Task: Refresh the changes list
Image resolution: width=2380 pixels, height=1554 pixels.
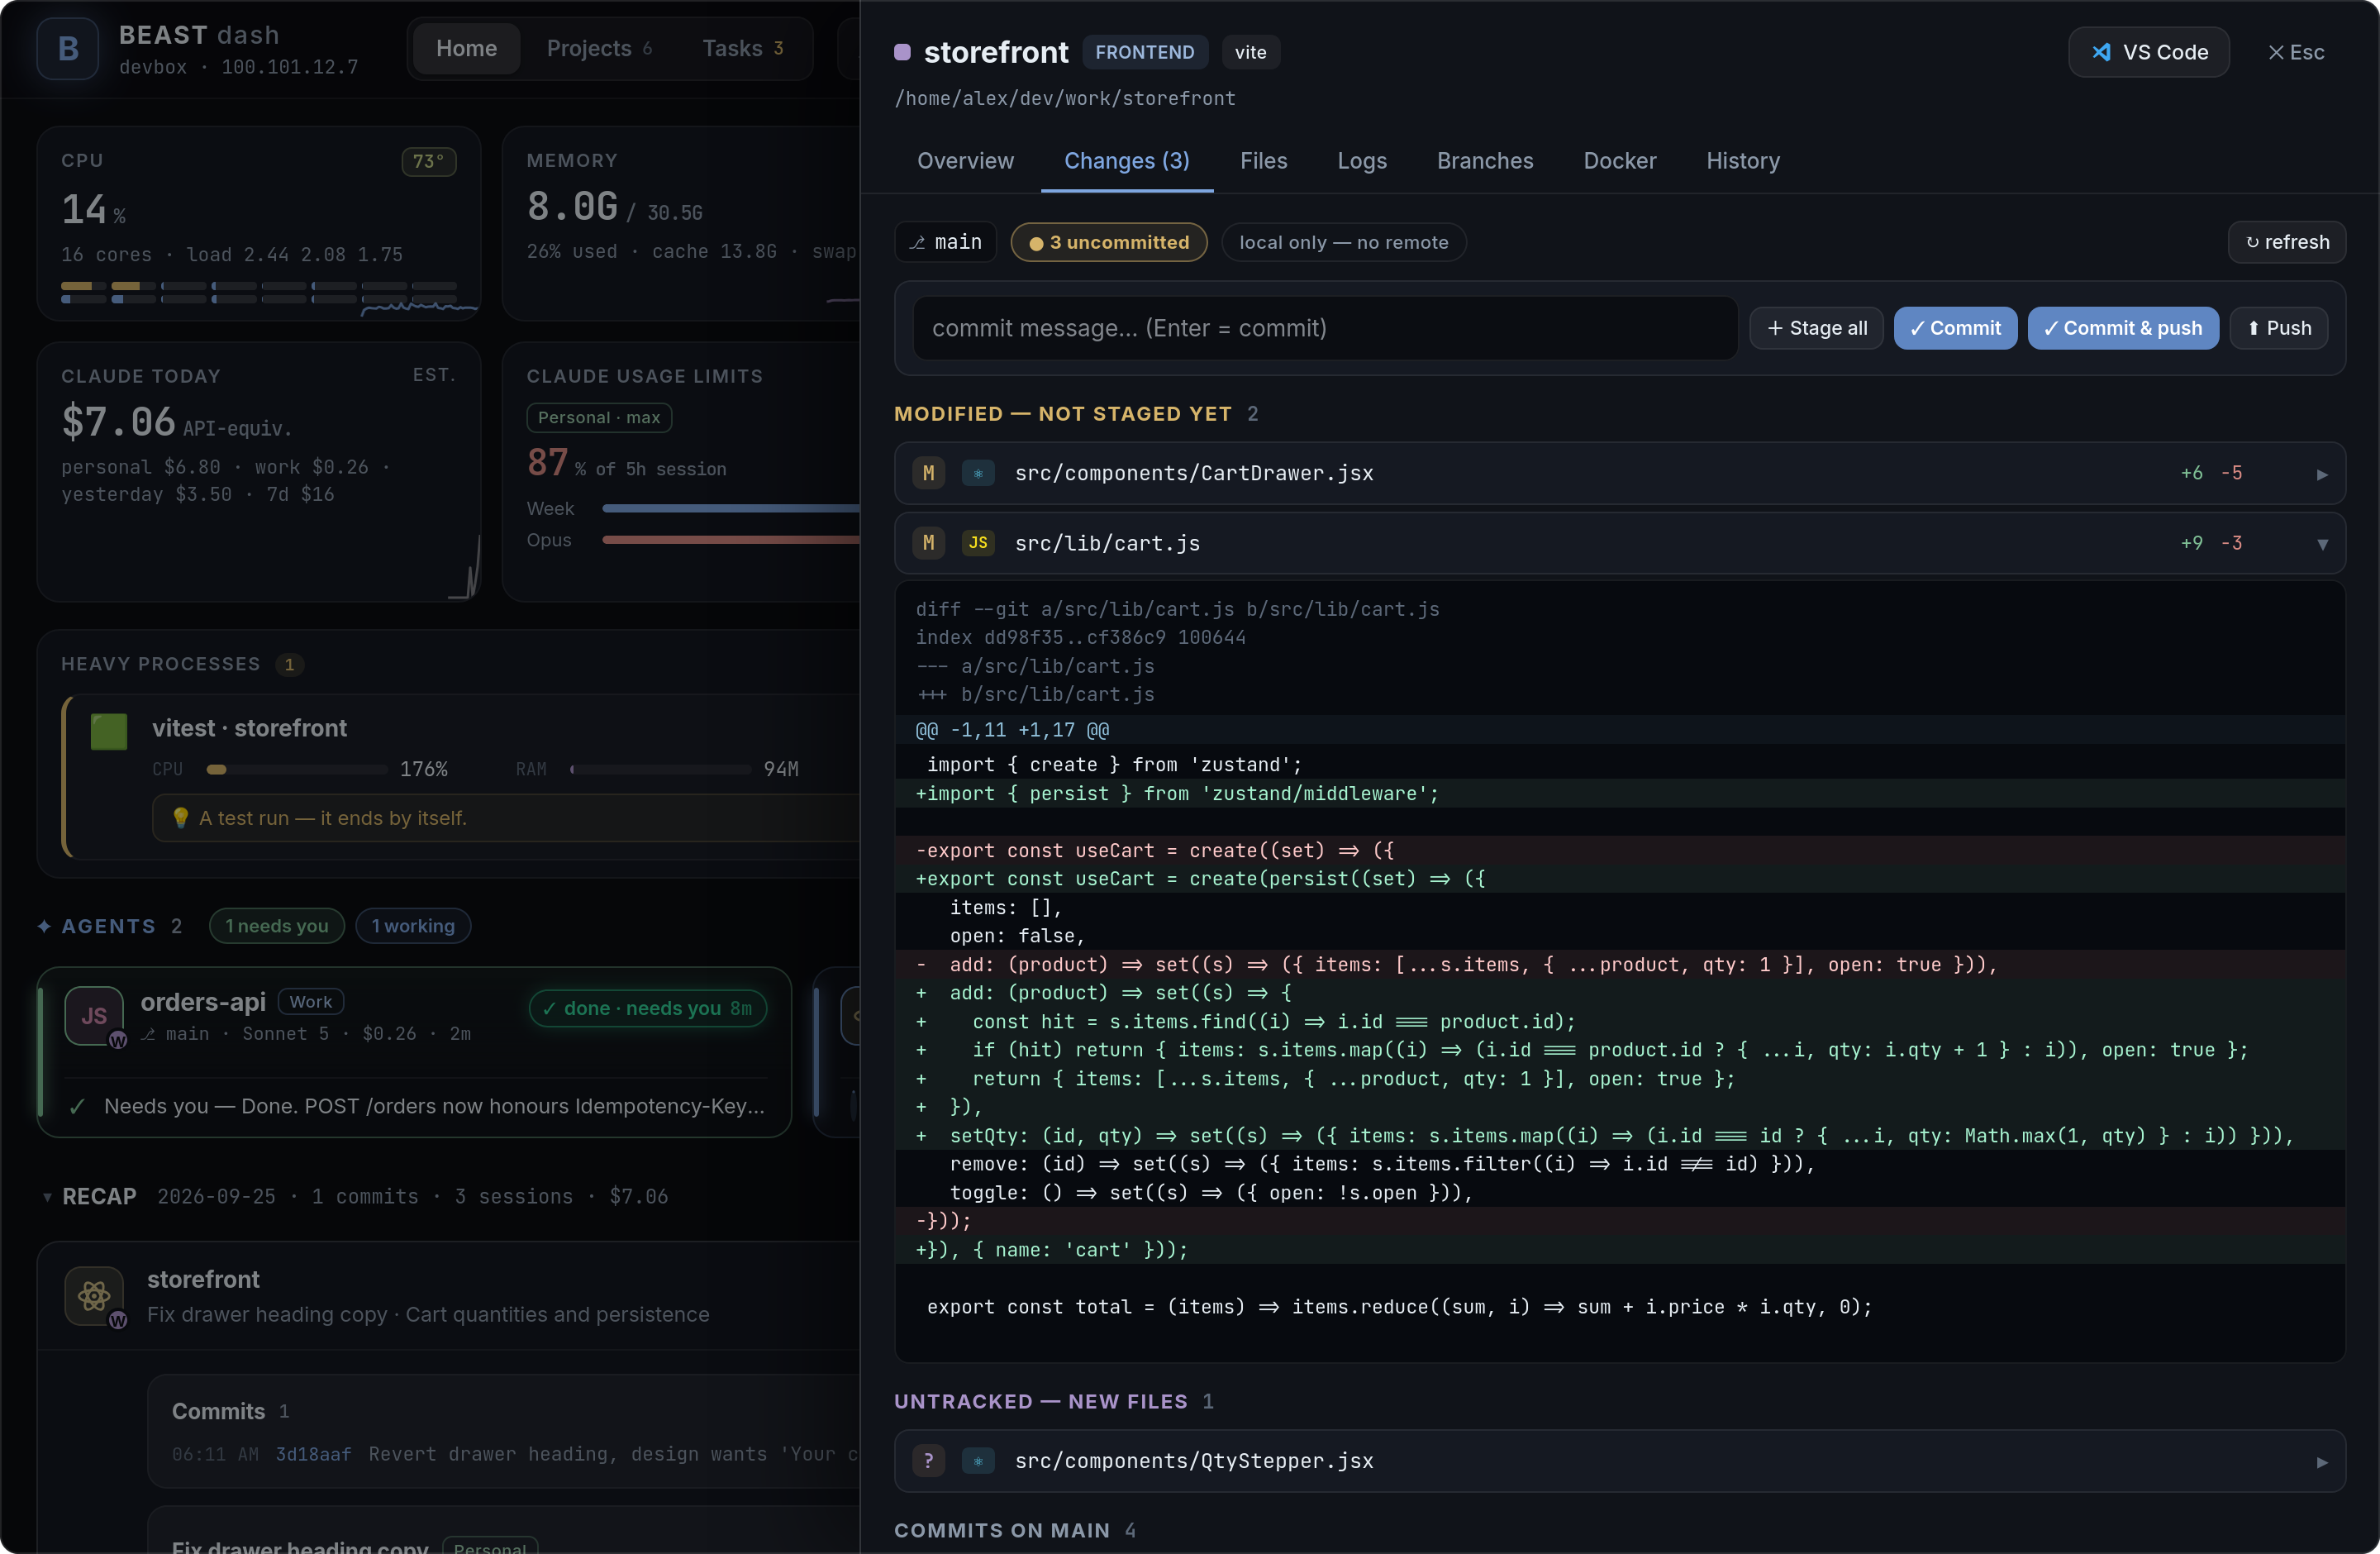Action: click(x=2287, y=242)
